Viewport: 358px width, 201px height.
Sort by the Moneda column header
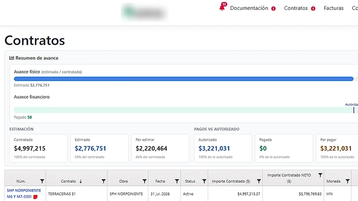(x=333, y=181)
